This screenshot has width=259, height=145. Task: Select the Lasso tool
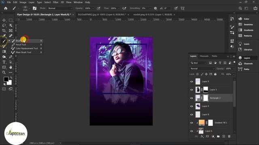[x=4, y=25]
